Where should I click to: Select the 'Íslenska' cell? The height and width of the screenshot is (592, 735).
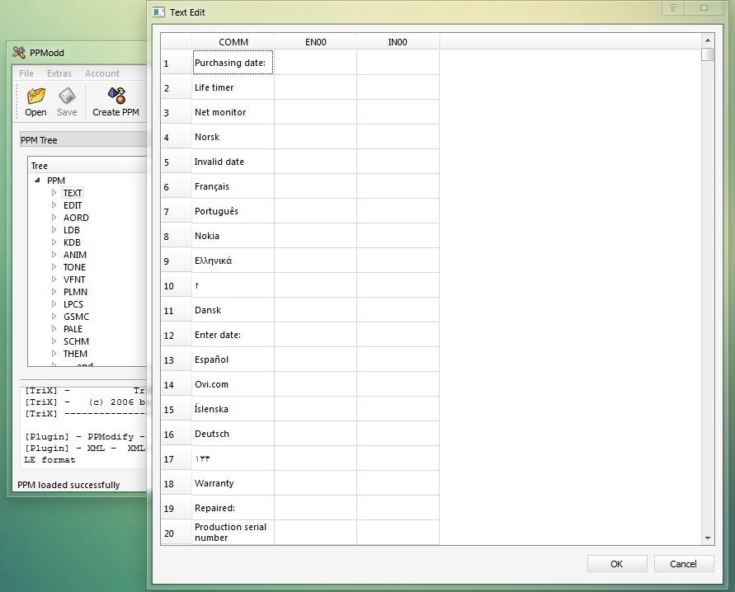(x=233, y=409)
